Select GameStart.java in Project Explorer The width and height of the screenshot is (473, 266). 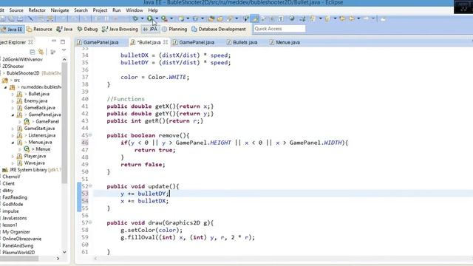[x=39, y=128]
